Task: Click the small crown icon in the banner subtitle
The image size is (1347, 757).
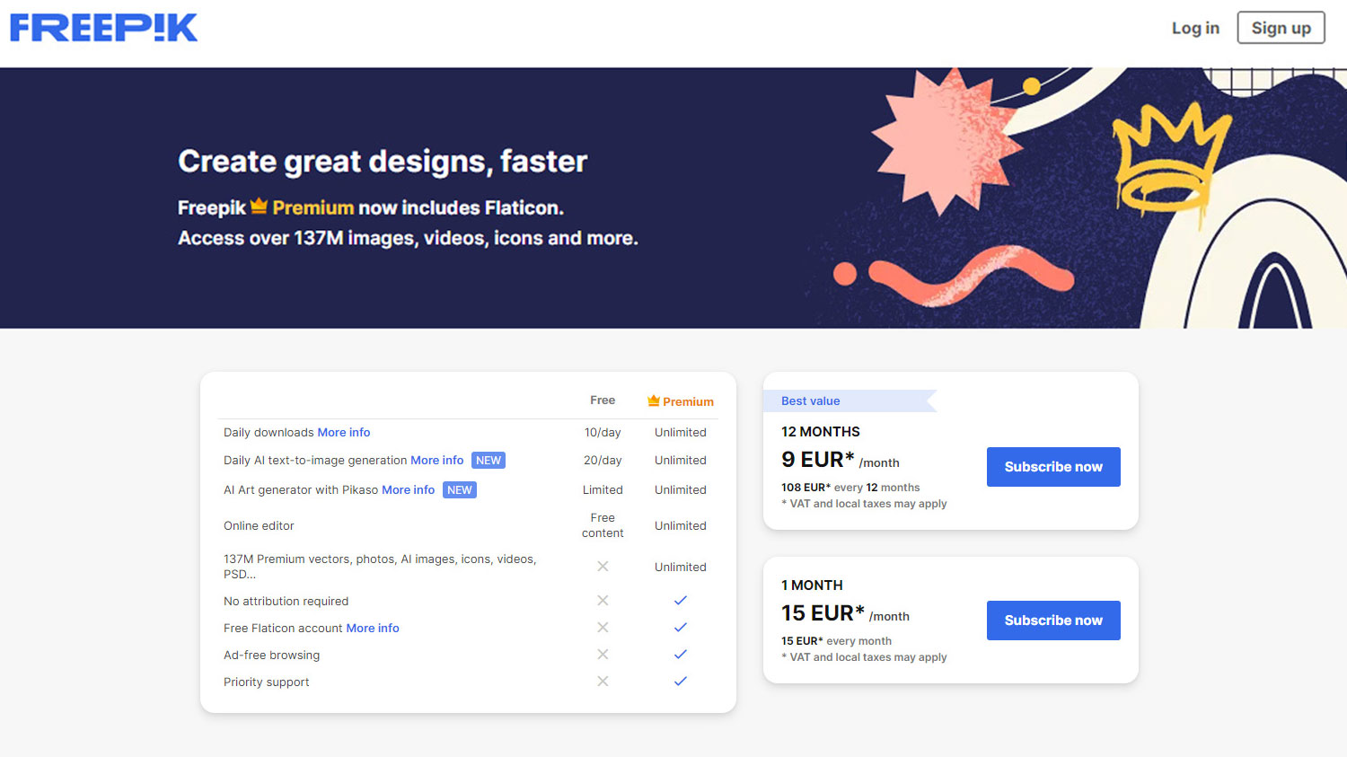Action: click(259, 206)
